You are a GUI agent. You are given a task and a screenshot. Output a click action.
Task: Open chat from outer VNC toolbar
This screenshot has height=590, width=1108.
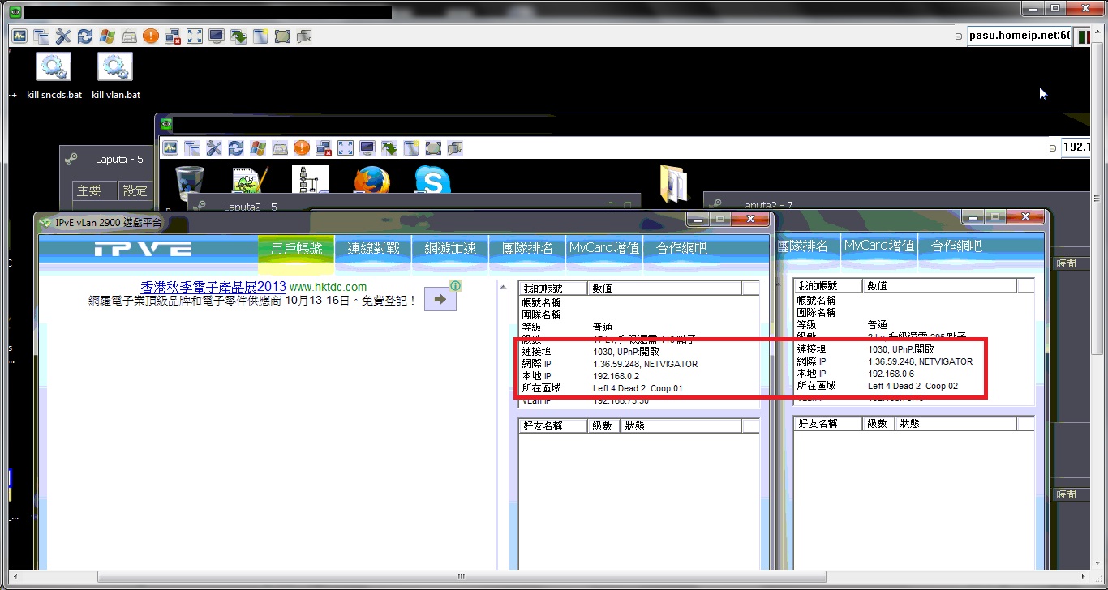tap(304, 36)
